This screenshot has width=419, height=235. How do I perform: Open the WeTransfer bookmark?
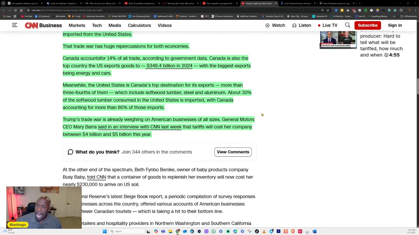(59, 16)
